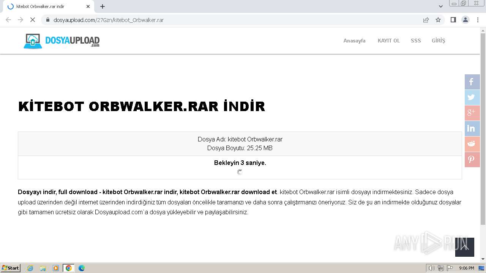
Task: Click the system clock showing 9:06 PM
Action: pos(466,268)
